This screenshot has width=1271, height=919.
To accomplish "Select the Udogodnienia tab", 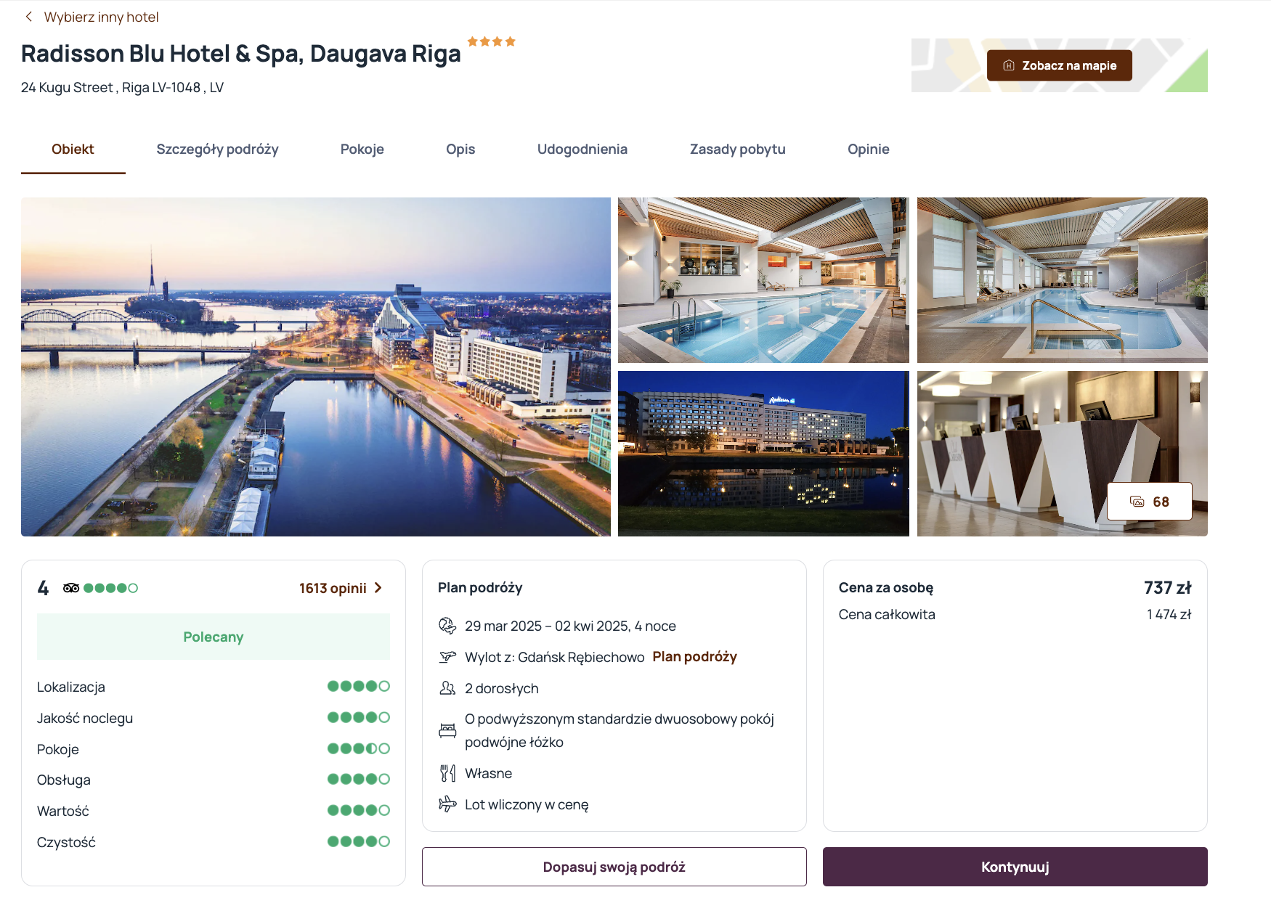I will 582,149.
